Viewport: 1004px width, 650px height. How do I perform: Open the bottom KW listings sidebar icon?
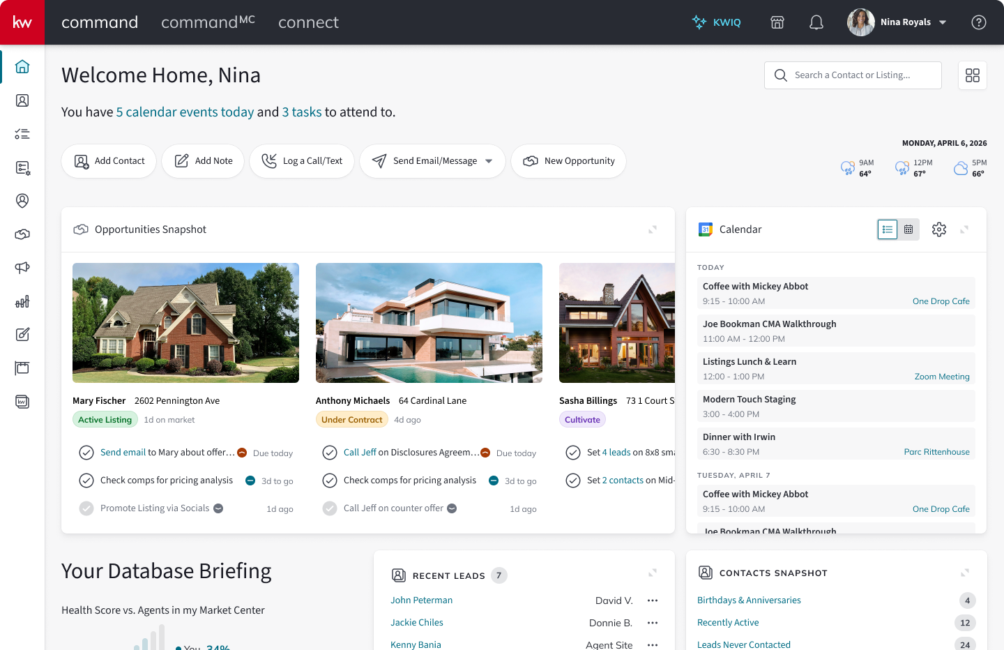[22, 402]
